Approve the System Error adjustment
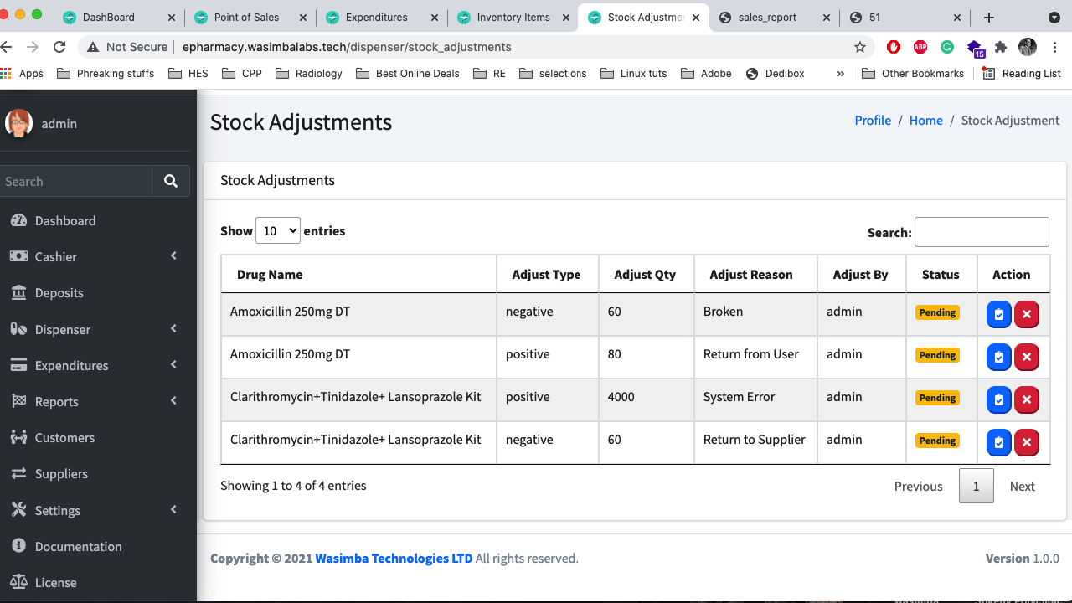The image size is (1072, 603). 998,400
